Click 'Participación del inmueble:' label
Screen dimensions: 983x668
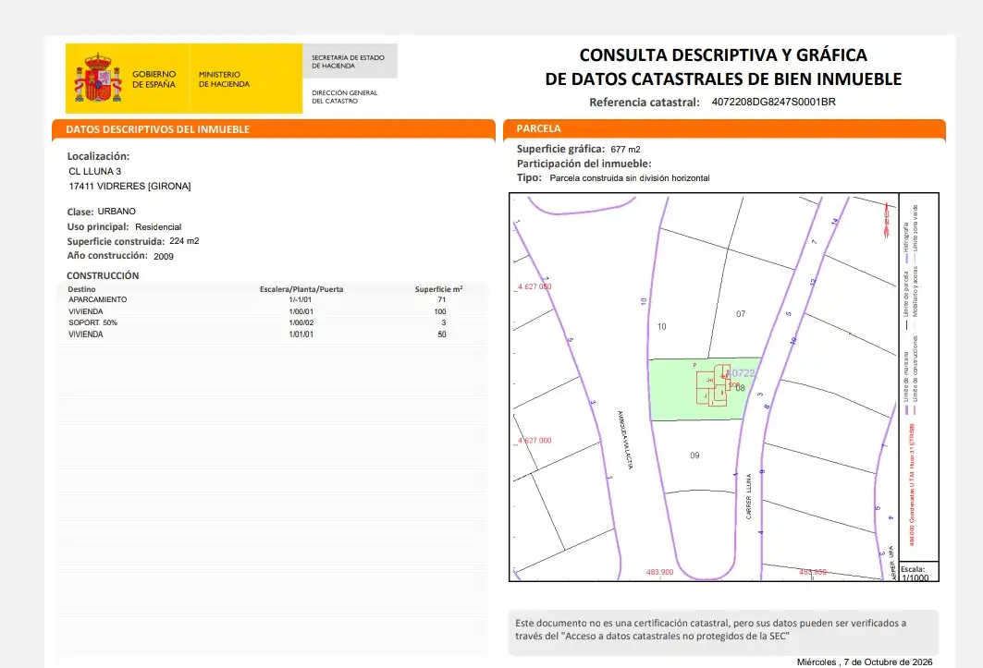click(584, 164)
